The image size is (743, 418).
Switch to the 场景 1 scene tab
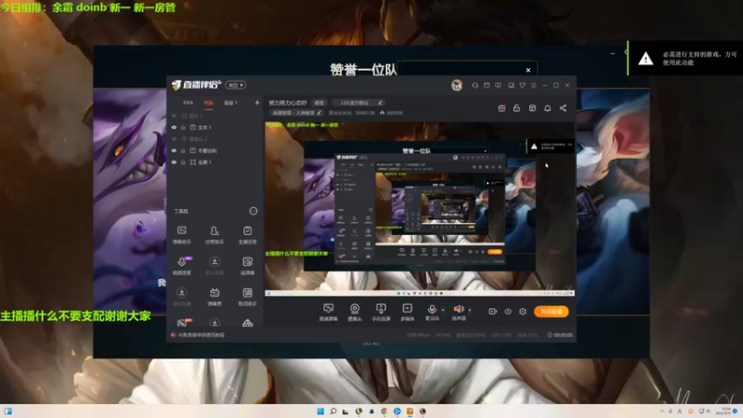(x=230, y=103)
